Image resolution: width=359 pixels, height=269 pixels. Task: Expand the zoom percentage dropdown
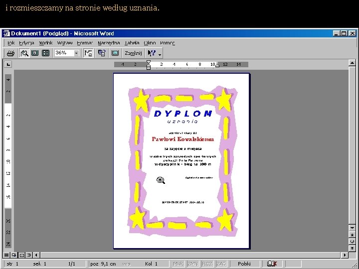tap(76, 53)
